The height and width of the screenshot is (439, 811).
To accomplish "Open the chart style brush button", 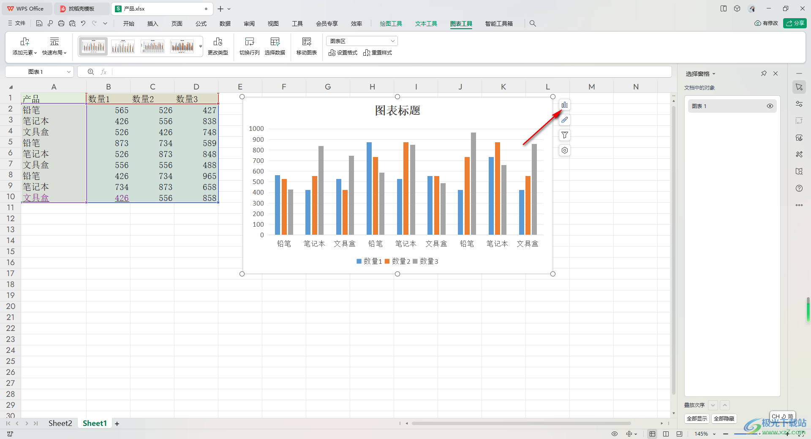I will click(x=565, y=120).
